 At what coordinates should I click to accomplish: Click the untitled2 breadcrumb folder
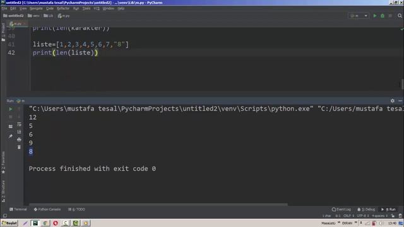tap(13, 16)
